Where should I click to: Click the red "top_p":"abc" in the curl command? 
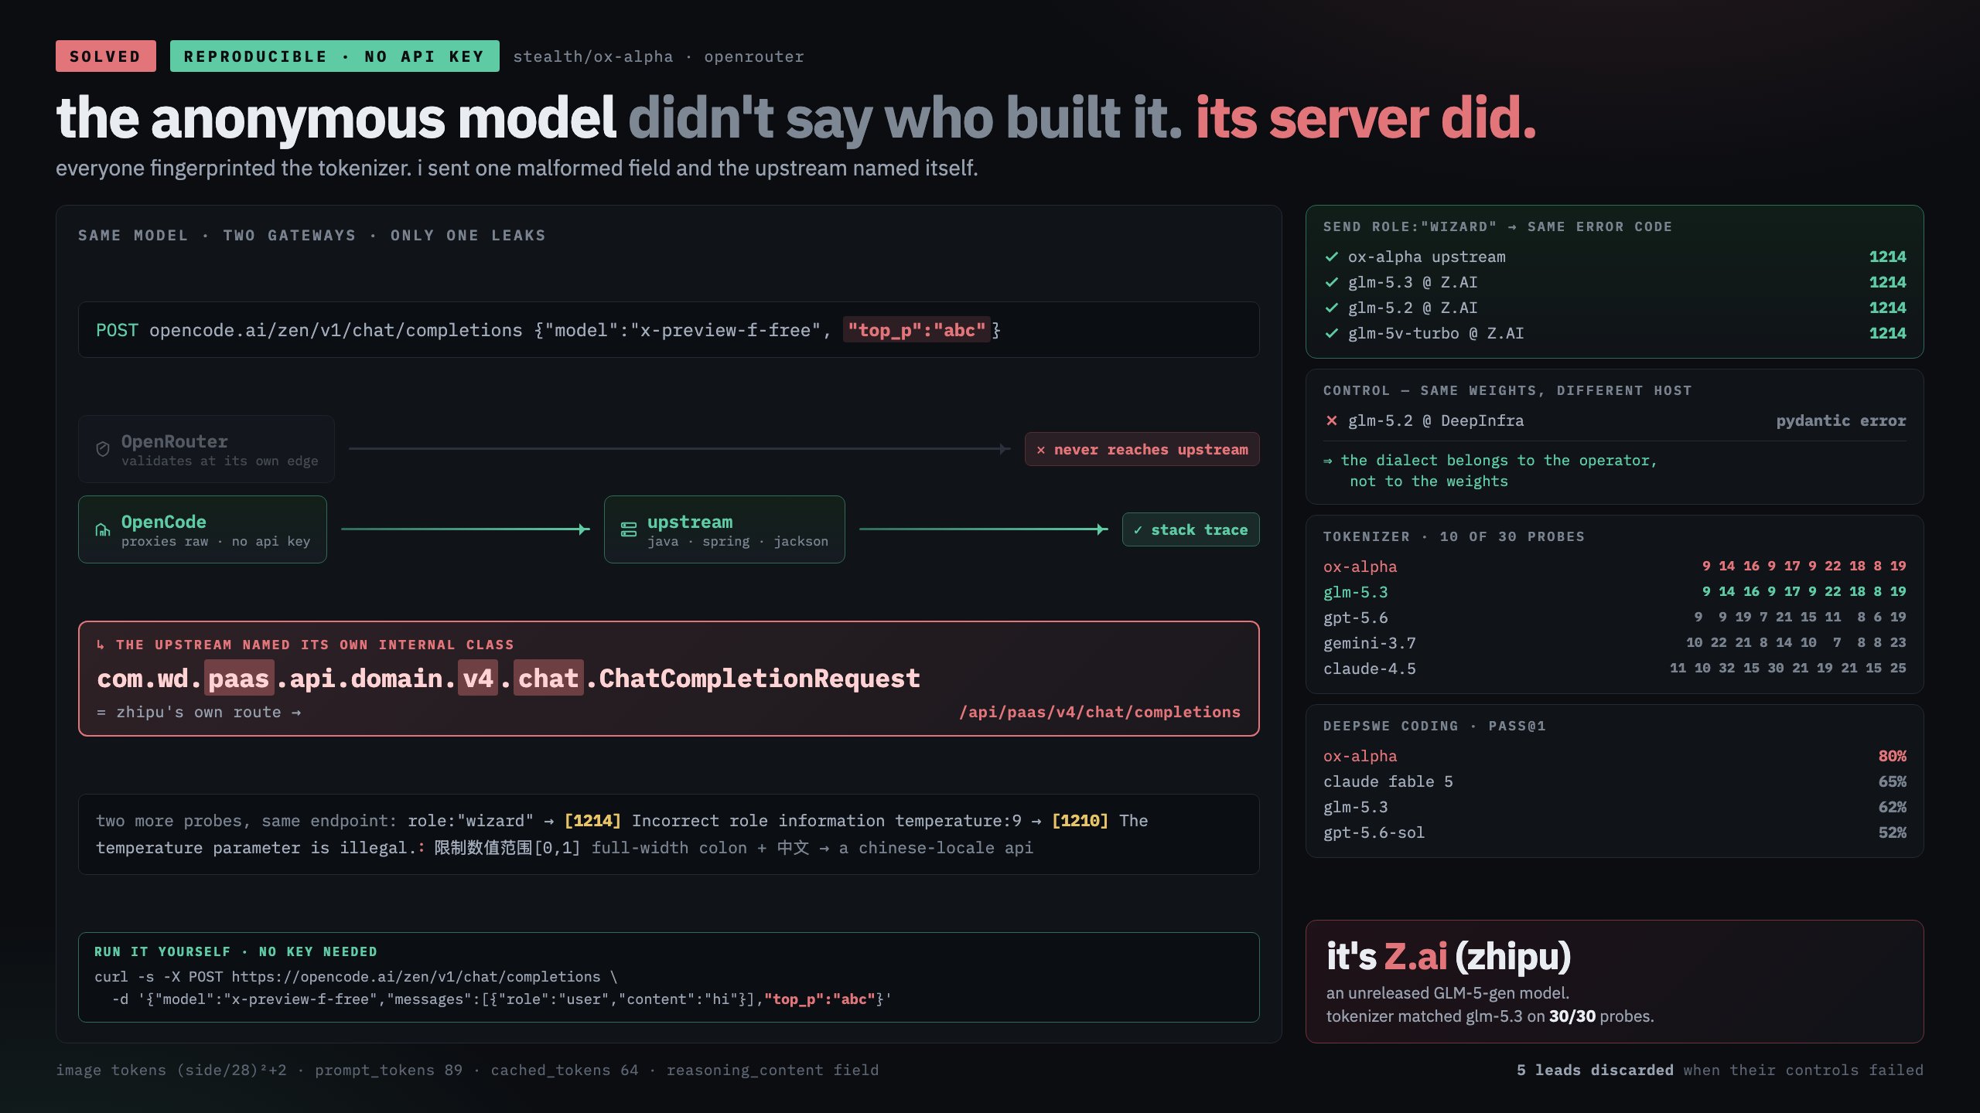(820, 999)
